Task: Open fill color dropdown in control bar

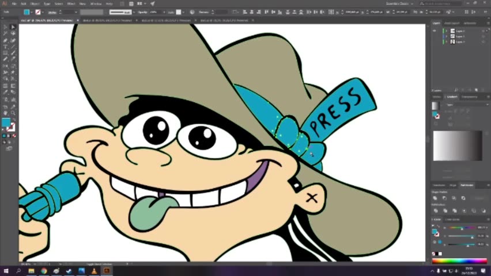Action: pos(32,12)
